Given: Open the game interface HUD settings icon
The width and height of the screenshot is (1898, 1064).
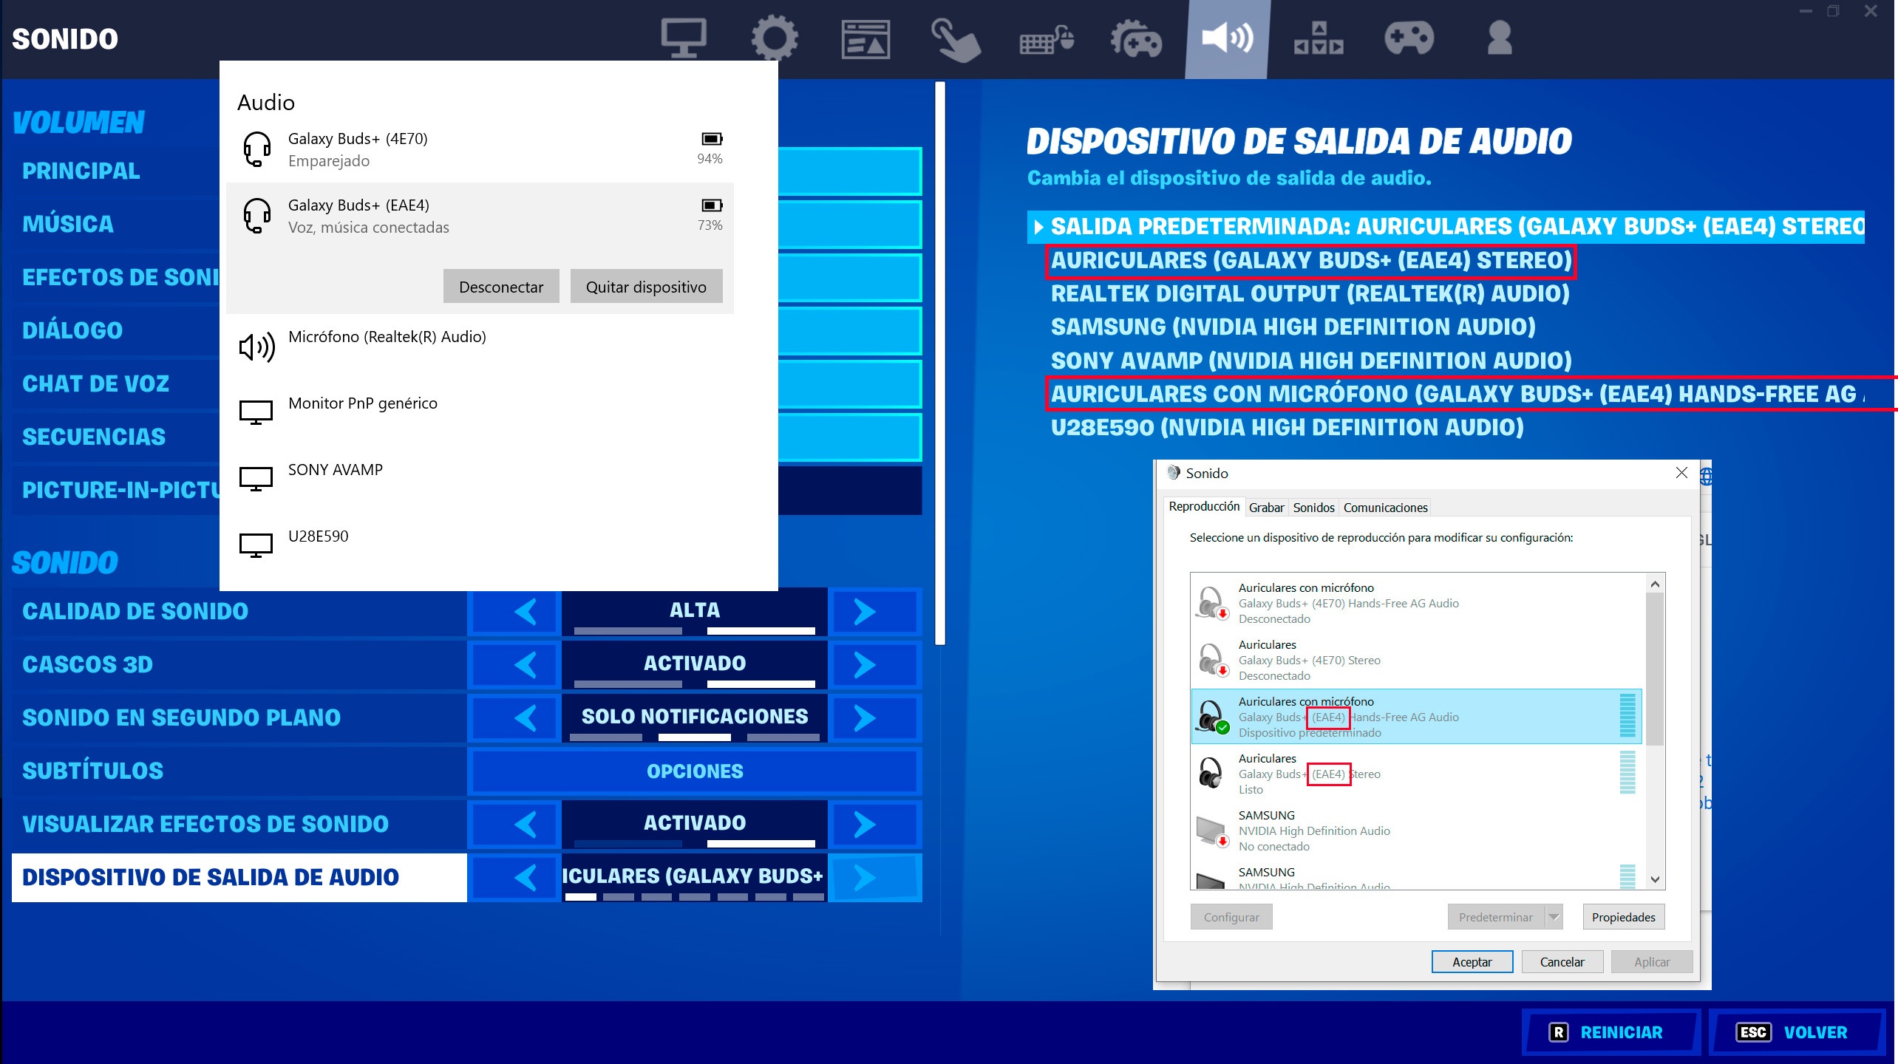Looking at the screenshot, I should click(x=865, y=38).
